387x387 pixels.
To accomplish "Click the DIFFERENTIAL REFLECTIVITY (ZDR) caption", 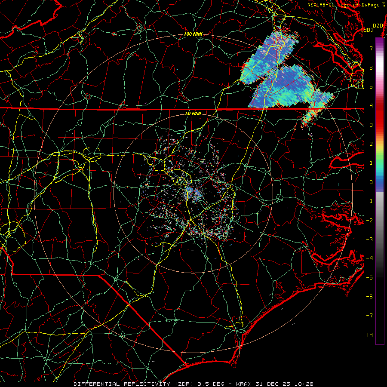I will click(x=135, y=384).
